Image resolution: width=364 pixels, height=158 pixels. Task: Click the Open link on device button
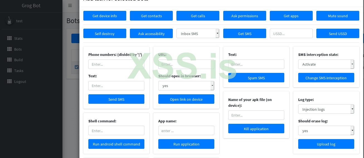(186, 99)
